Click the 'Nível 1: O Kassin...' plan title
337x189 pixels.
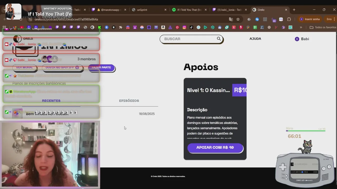[x=208, y=90]
